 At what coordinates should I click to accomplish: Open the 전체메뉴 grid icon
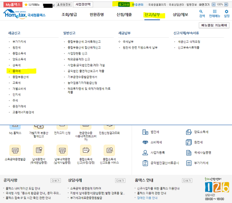click(x=215, y=11)
